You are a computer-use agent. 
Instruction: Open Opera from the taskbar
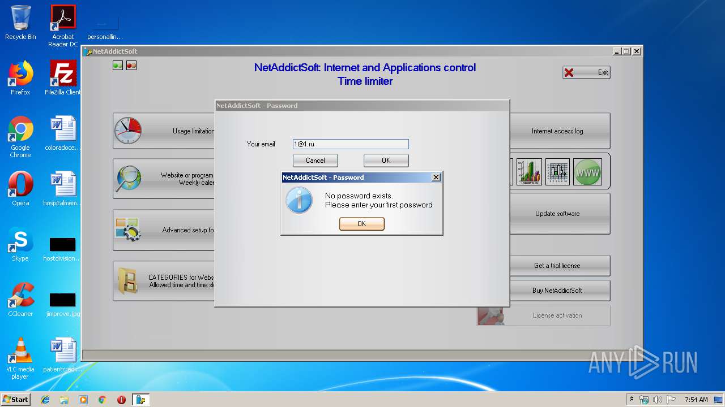pyautogui.click(x=121, y=400)
